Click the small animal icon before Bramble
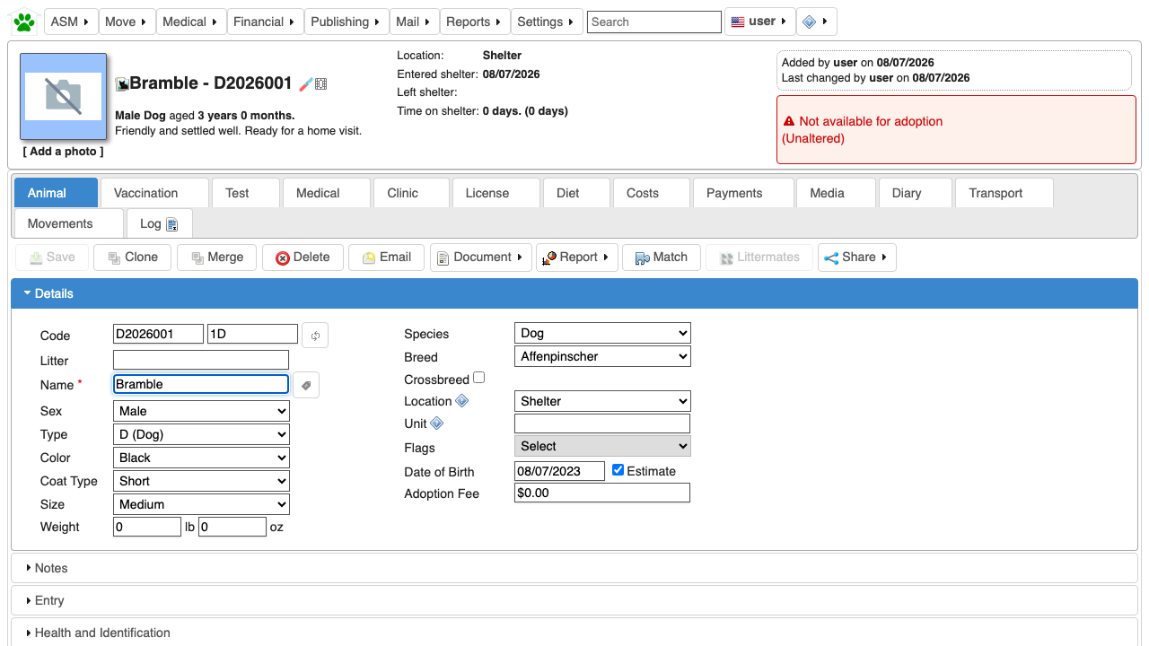Viewport: 1149px width, 646px height. click(122, 84)
